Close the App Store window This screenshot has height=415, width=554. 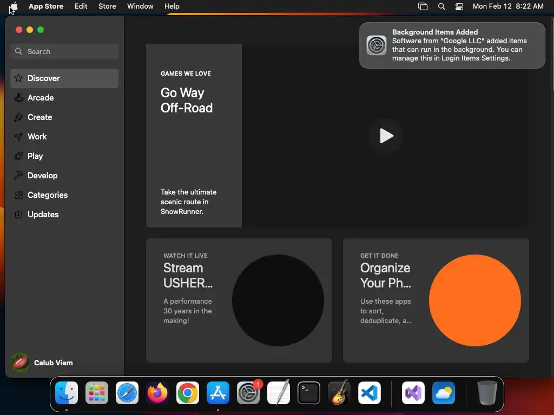[19, 30]
